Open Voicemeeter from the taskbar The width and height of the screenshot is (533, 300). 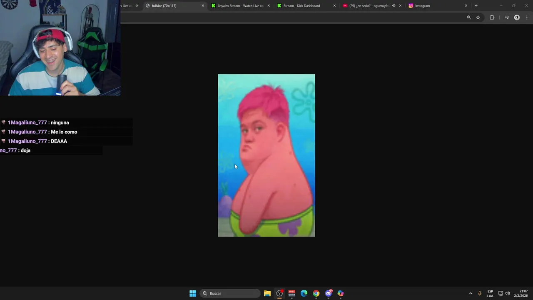tap(291, 293)
